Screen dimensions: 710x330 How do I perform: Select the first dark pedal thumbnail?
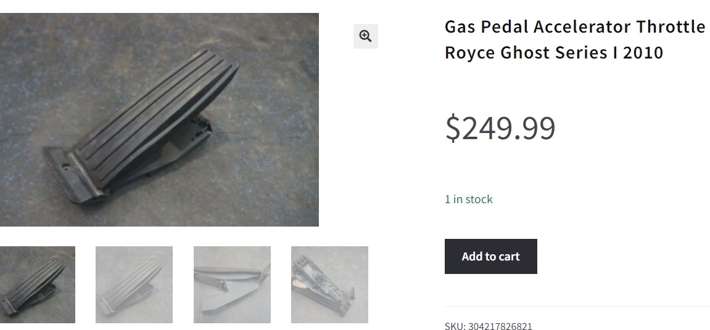point(37,284)
